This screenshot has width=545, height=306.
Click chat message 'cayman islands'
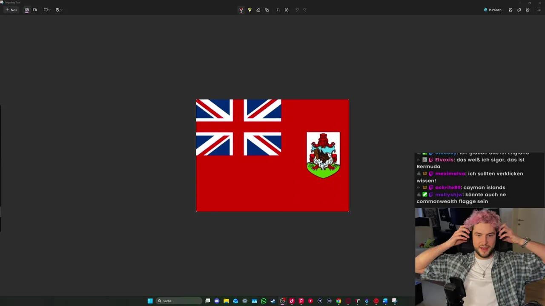point(484,187)
